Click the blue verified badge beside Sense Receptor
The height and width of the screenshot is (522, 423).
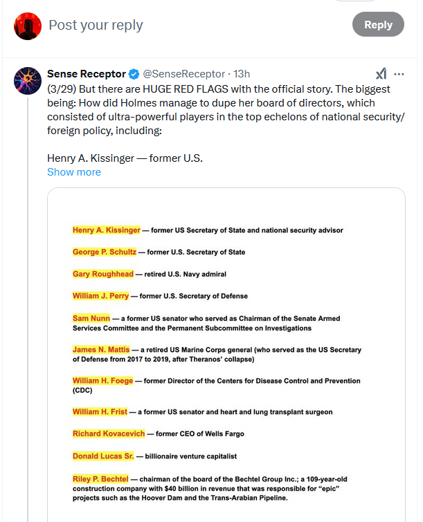(134, 74)
